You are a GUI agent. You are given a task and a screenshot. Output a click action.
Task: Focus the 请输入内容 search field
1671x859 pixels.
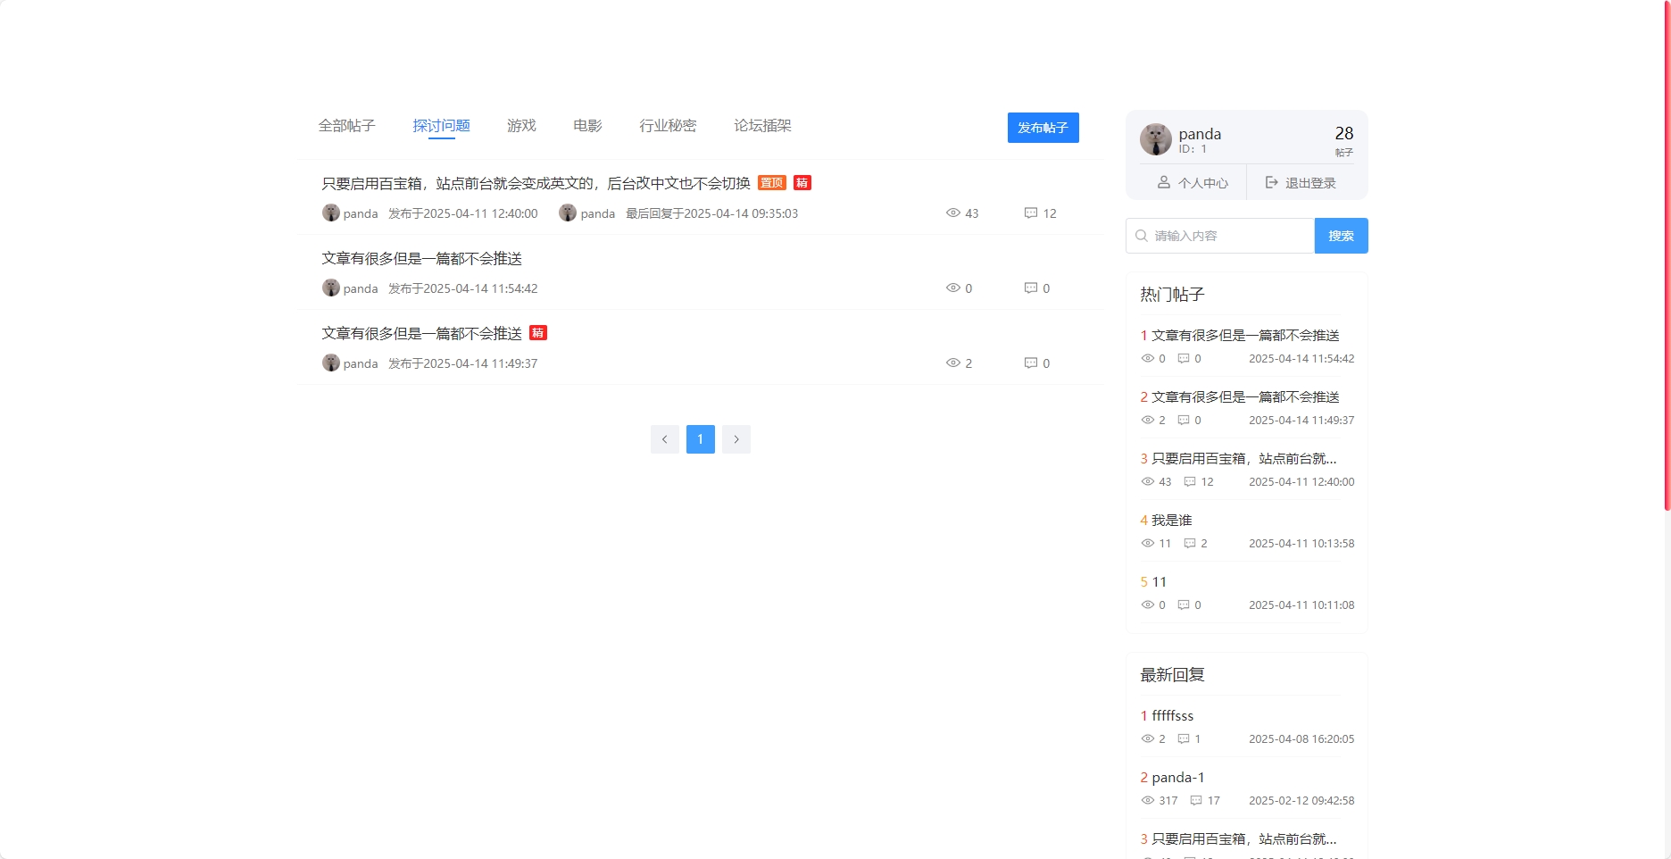(x=1220, y=236)
